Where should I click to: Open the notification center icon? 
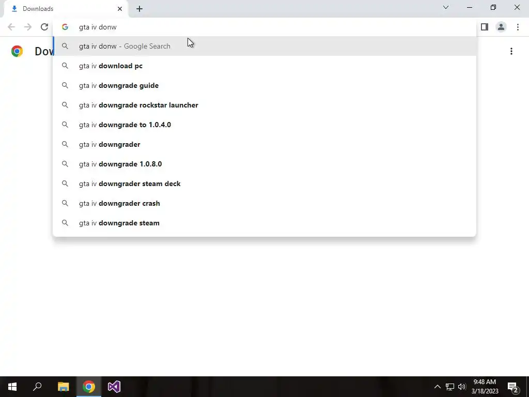(x=513, y=387)
